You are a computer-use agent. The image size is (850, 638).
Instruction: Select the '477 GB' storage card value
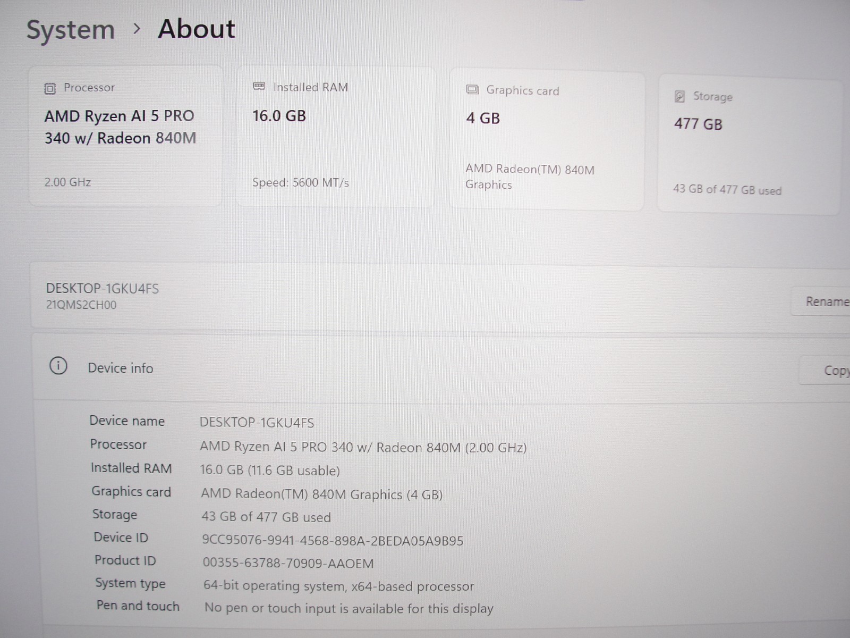[698, 124]
